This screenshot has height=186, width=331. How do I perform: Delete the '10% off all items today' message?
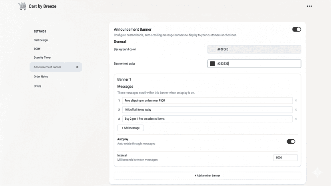(x=296, y=110)
